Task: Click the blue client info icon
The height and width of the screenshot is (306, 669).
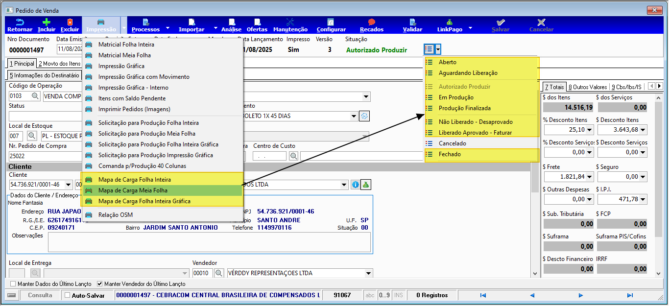Action: tap(356, 185)
